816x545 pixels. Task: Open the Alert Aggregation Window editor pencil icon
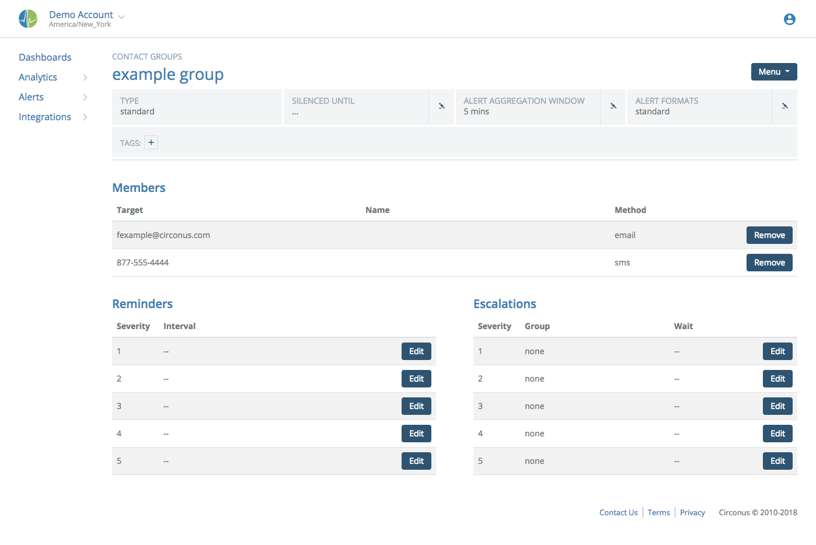click(613, 107)
